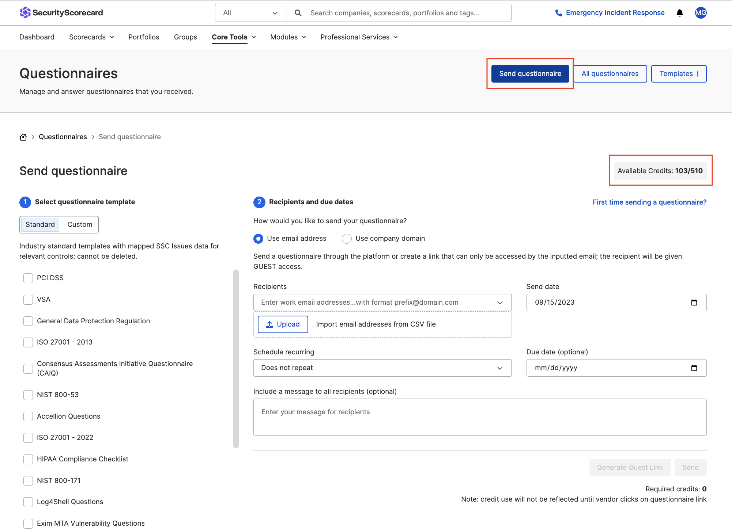
Task: Open the First time sending a questionnaire link
Action: click(649, 202)
